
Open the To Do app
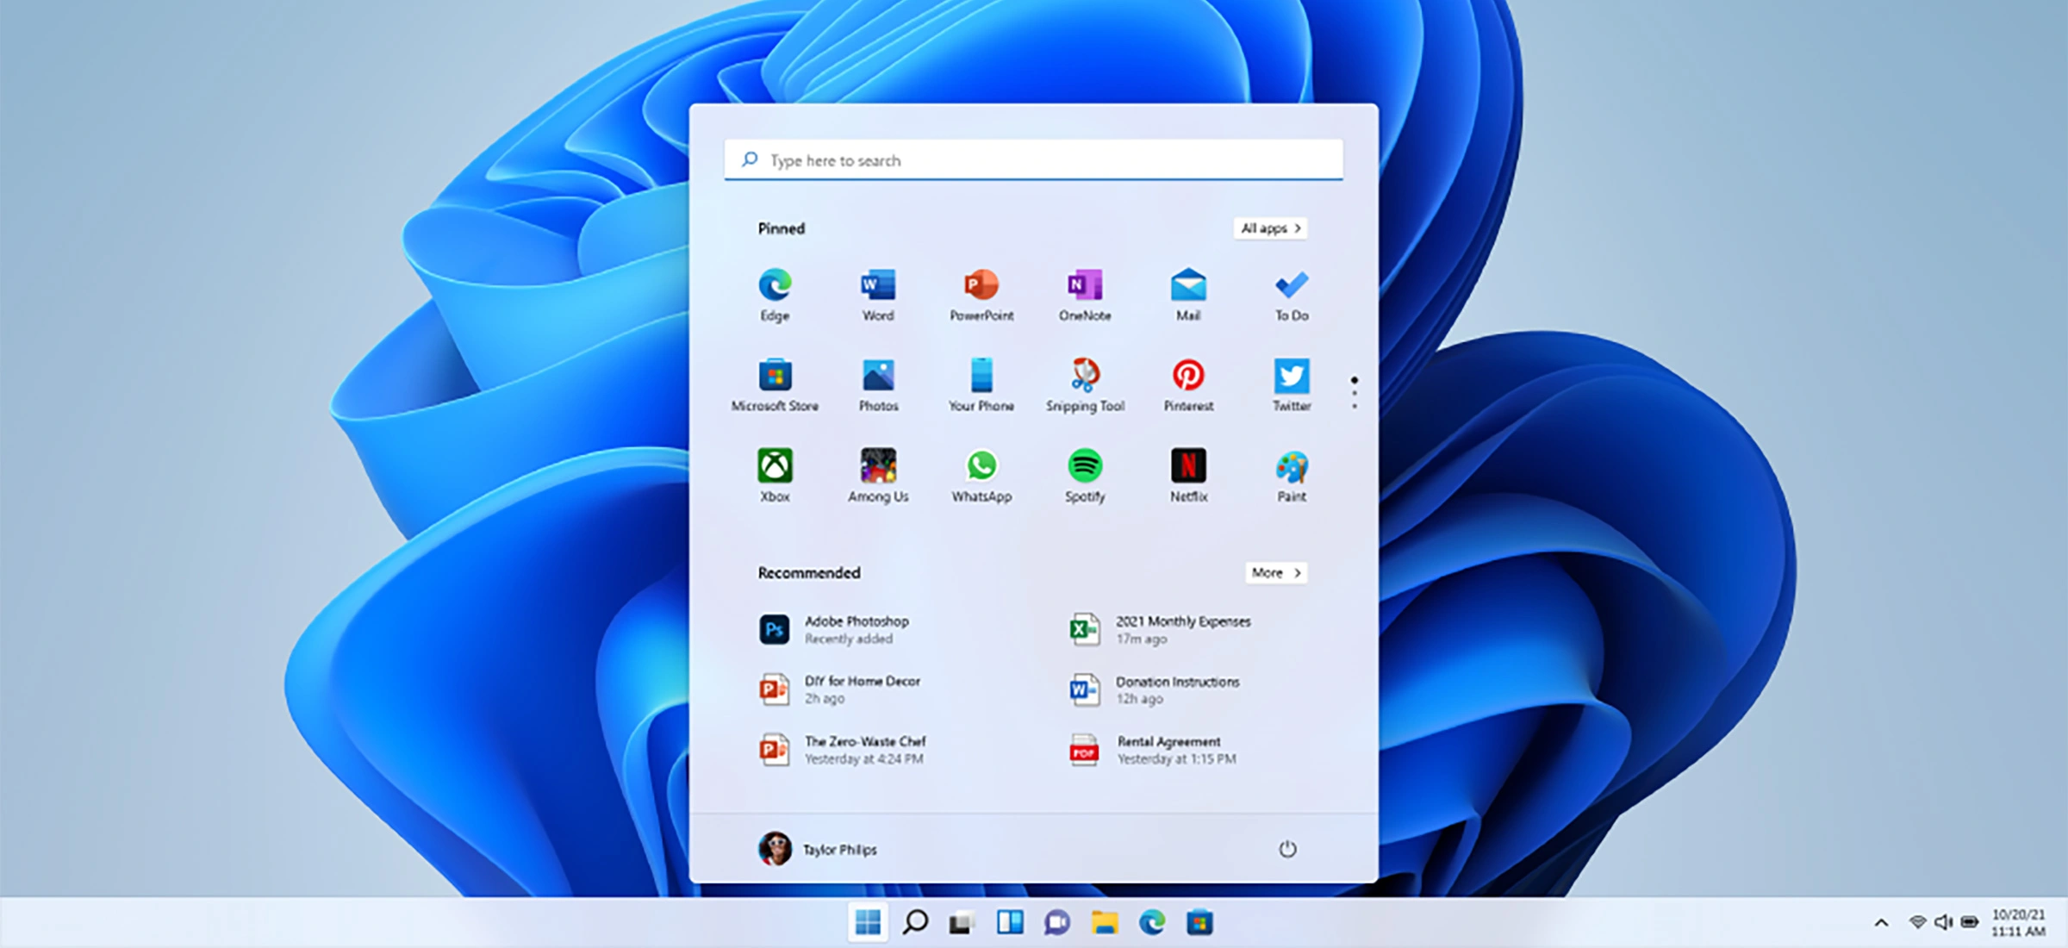1292,295
